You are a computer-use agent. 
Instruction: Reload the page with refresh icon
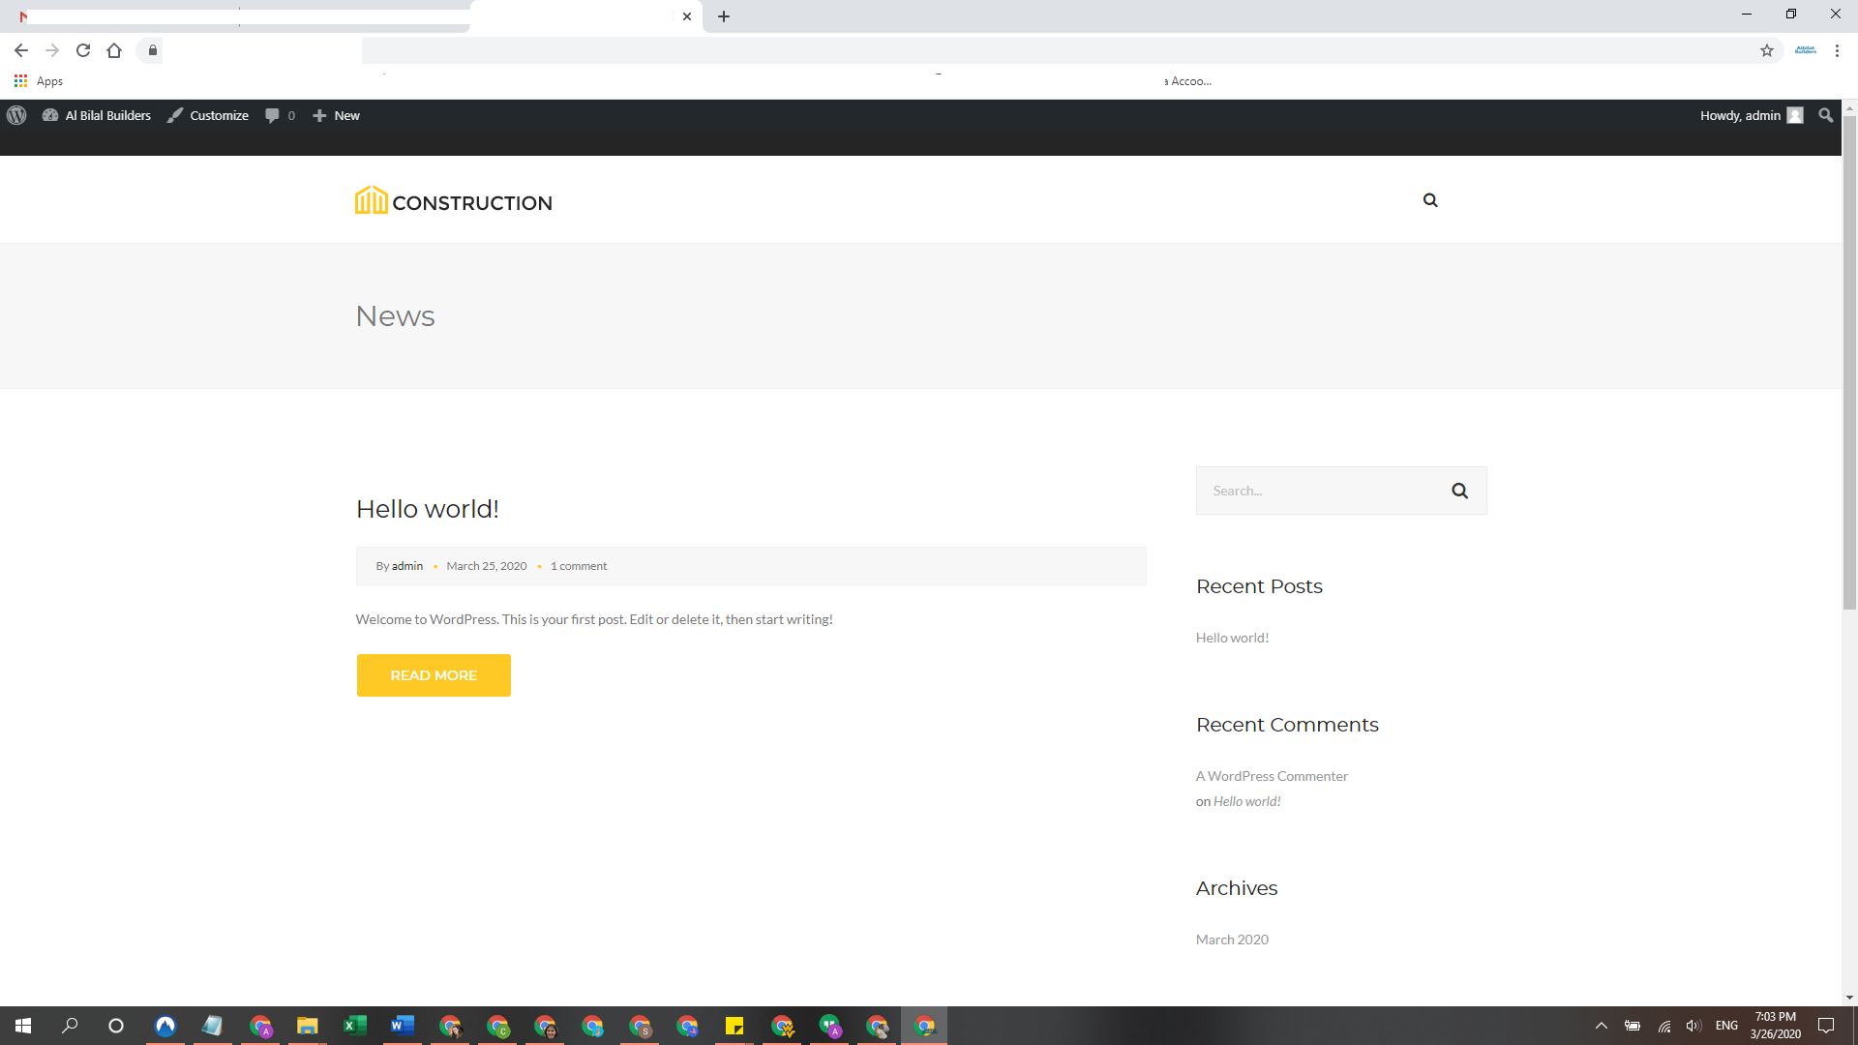click(83, 50)
